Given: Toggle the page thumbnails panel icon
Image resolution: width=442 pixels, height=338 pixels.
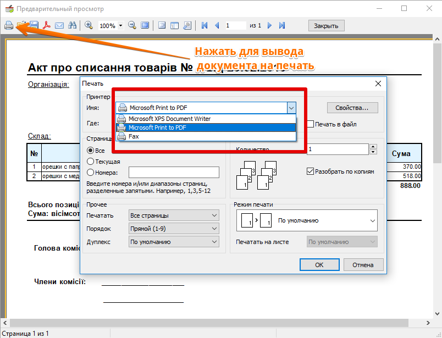Looking at the screenshot, I should [x=174, y=25].
